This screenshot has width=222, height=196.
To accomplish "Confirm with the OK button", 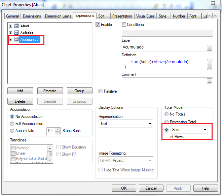I will [124, 188].
